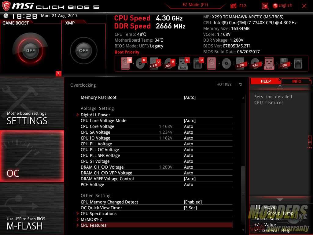Select the UEFI USB key boot icon
Viewport: 313px width, 235px height.
pos(183,64)
